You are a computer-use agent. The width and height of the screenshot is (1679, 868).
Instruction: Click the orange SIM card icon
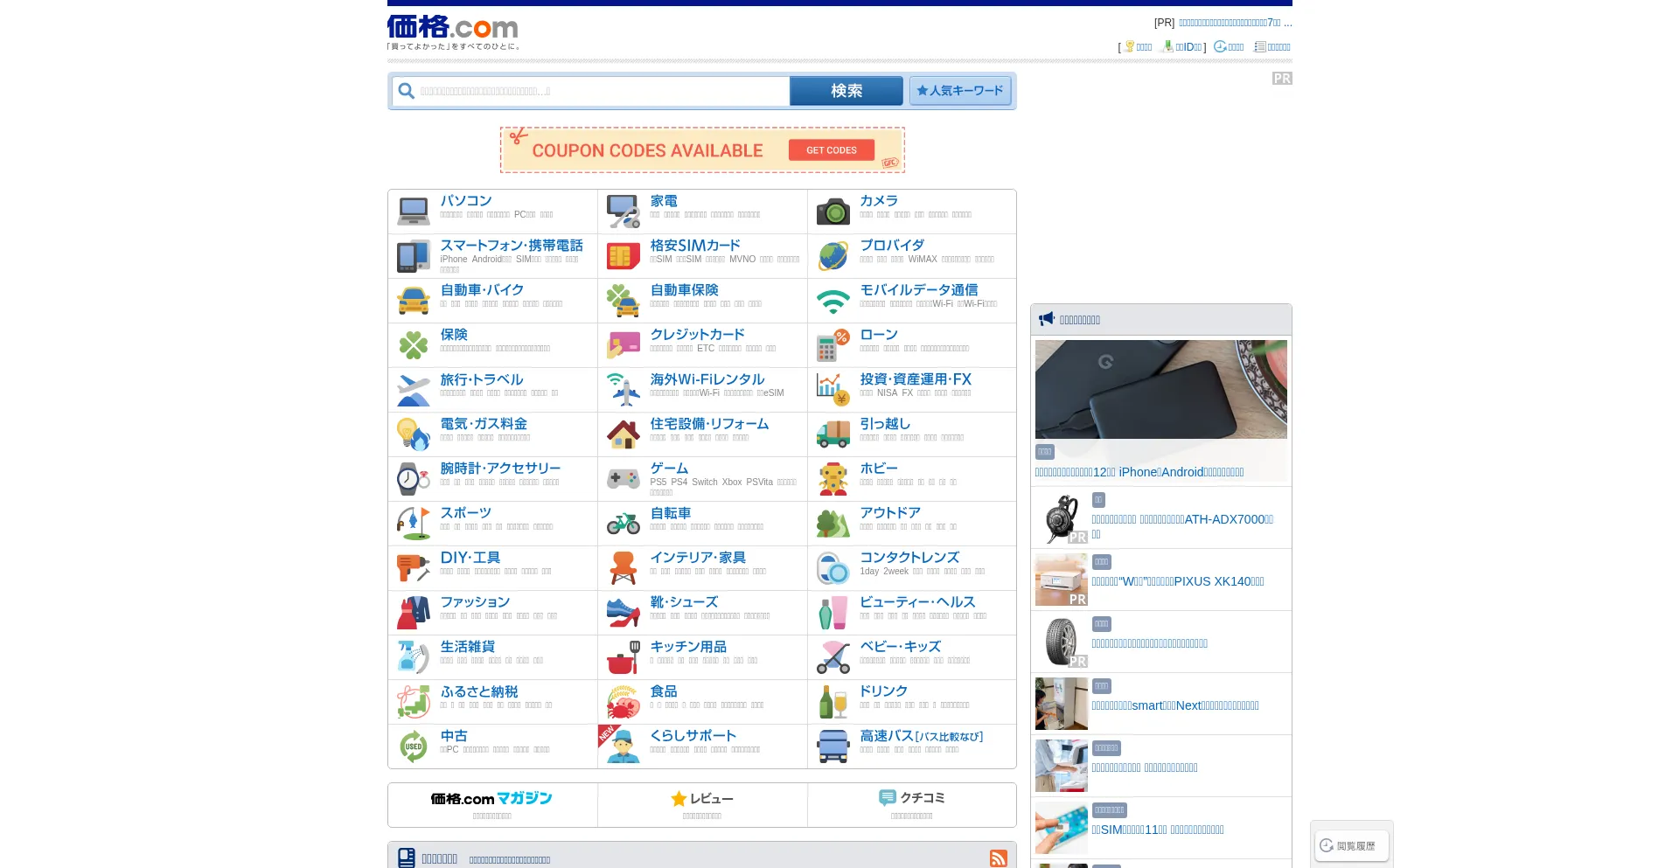tap(623, 256)
